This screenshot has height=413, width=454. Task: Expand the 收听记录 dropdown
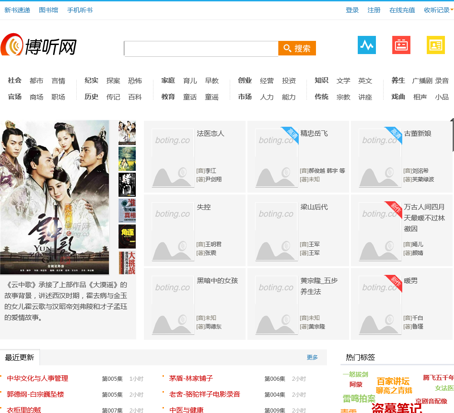coord(439,10)
